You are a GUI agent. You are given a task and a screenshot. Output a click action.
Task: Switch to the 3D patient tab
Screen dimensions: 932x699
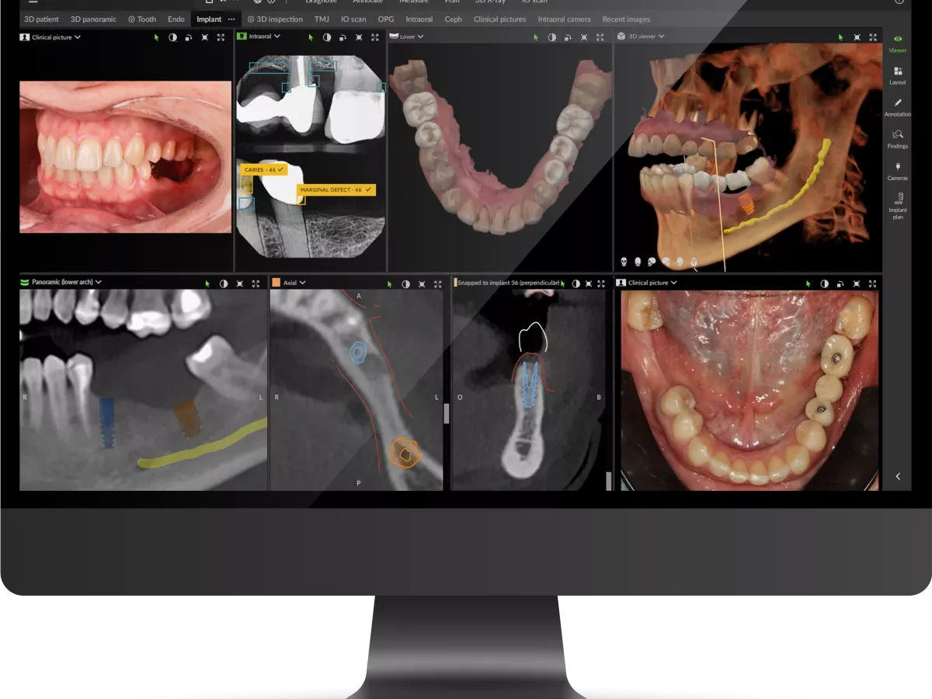(41, 19)
